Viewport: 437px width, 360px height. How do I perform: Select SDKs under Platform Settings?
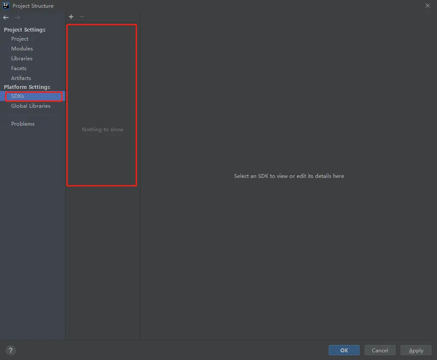[17, 96]
